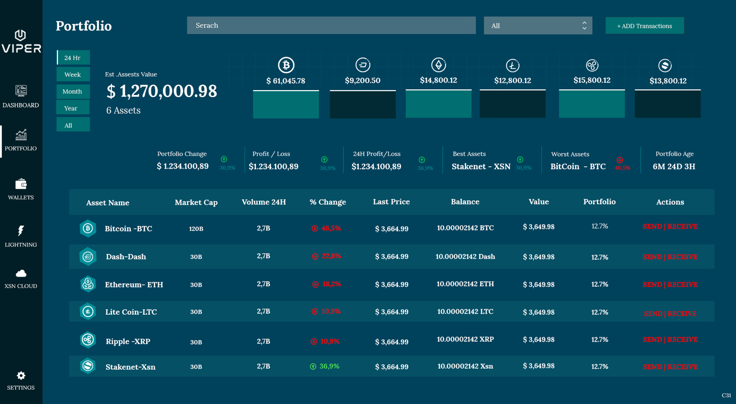Click the green up arrow beside 36,9% in the Stakenet-Xsn row
This screenshot has width=736, height=404.
pyautogui.click(x=313, y=366)
